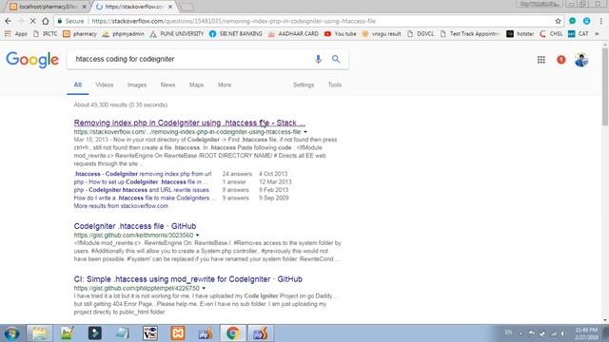Open Chrome from the taskbar

[x=232, y=333]
